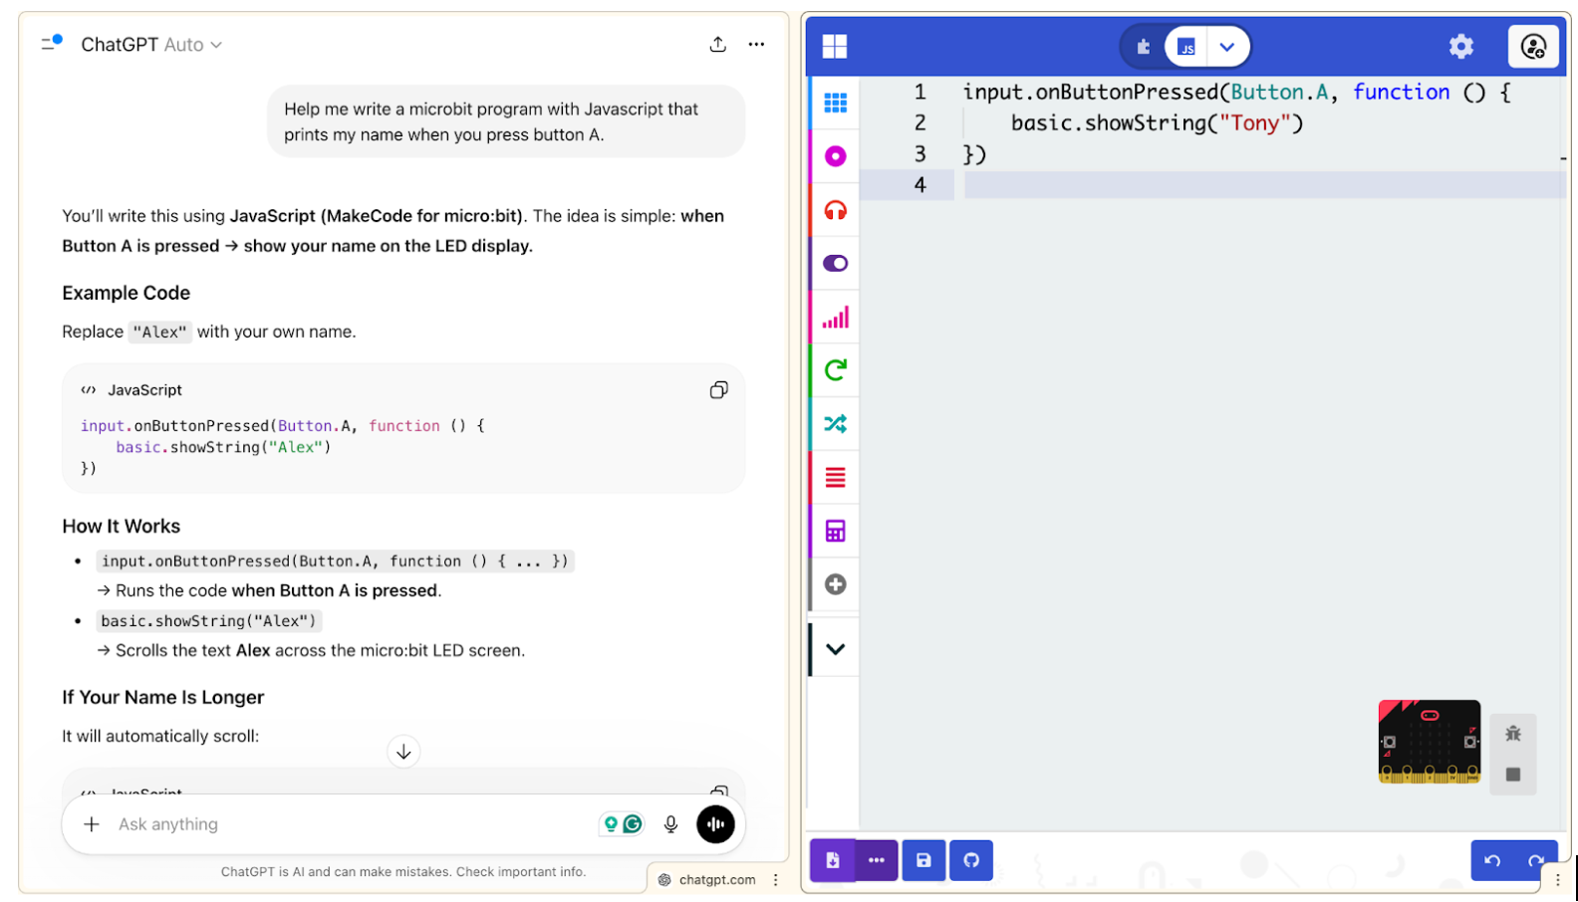Undo the last editor change
This screenshot has height=902, width=1578.
click(x=1491, y=861)
